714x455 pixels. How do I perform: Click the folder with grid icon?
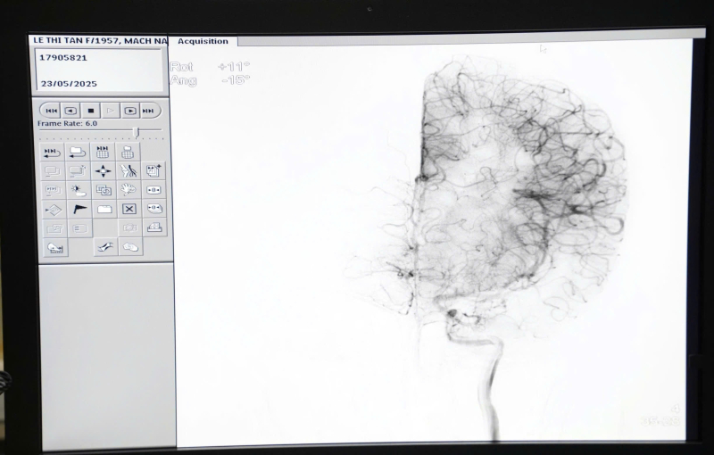pyautogui.click(x=128, y=152)
